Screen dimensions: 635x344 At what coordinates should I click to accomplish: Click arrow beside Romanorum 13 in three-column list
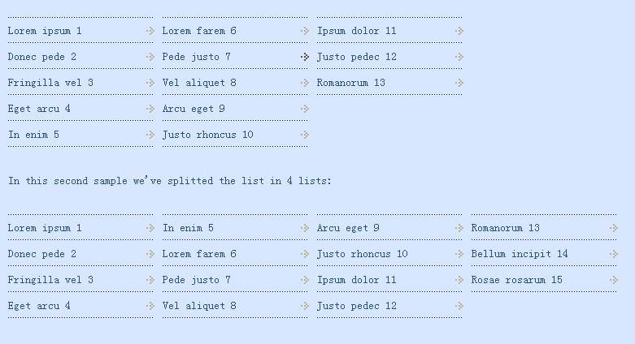[x=459, y=83]
